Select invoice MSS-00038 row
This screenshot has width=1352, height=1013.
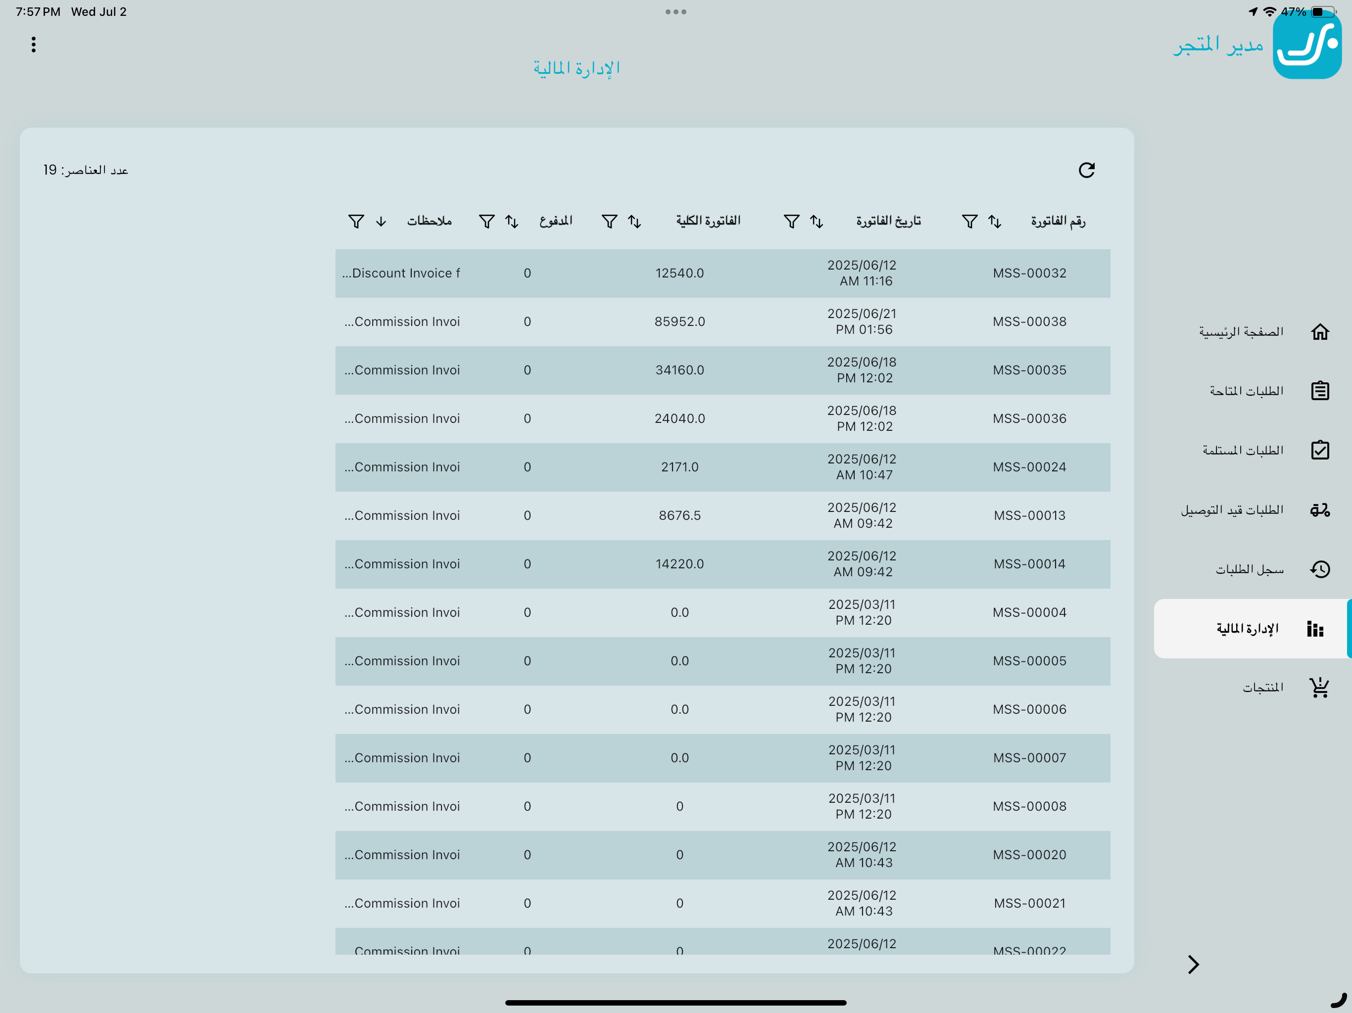[x=723, y=322]
